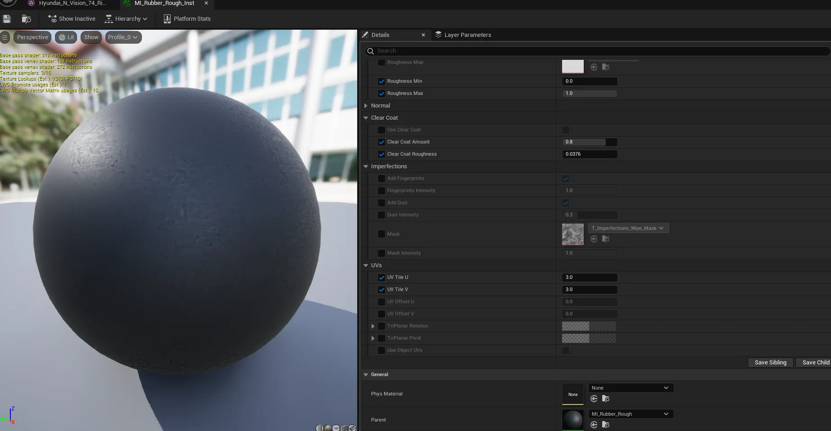
Task: Browse to Roughness Map asset in Content Browser
Action: point(606,67)
